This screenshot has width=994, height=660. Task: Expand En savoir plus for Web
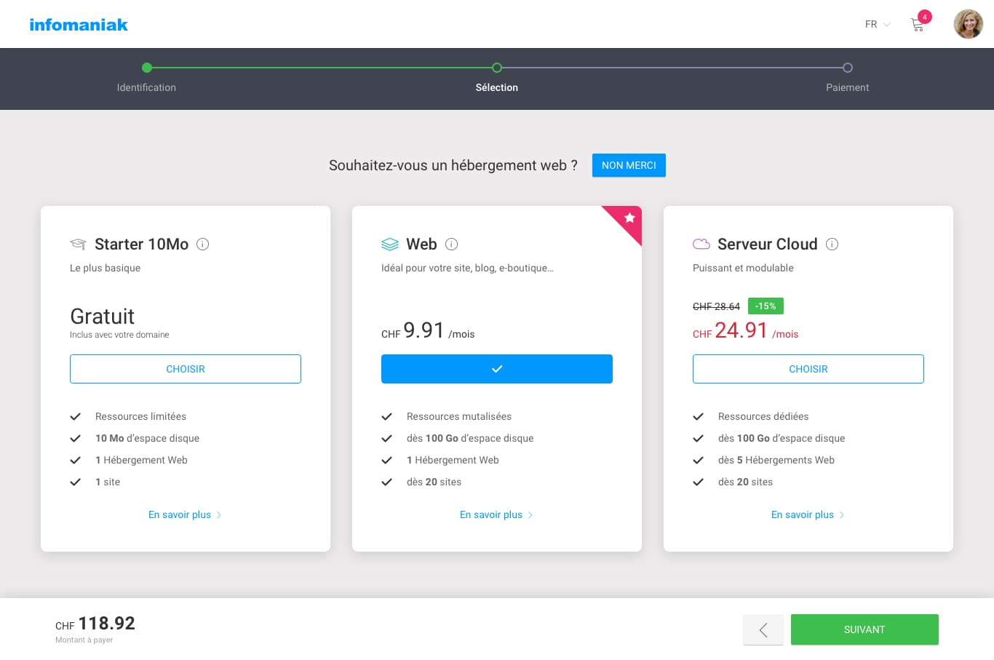click(496, 514)
